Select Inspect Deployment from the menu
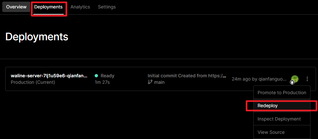This screenshot has height=139, width=318. (279, 119)
